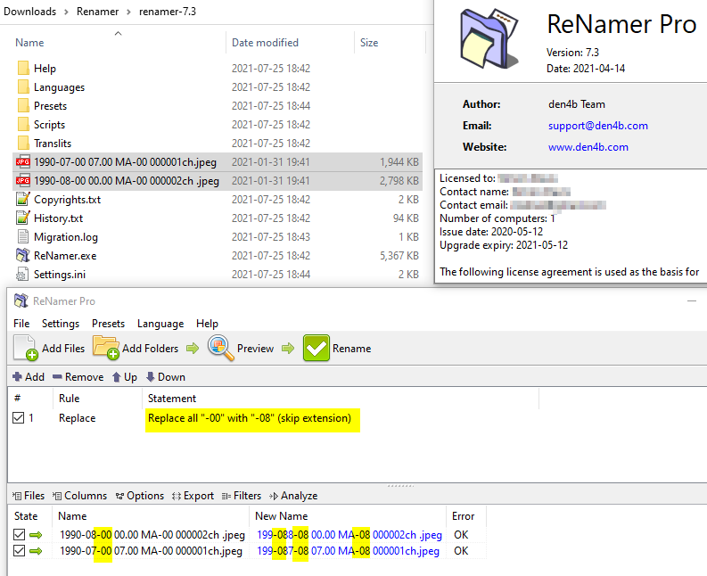This screenshot has width=707, height=576.
Task: Click new name 199-088-08 00.00 MA-08 000002ch .jpeg
Action: pyautogui.click(x=349, y=535)
